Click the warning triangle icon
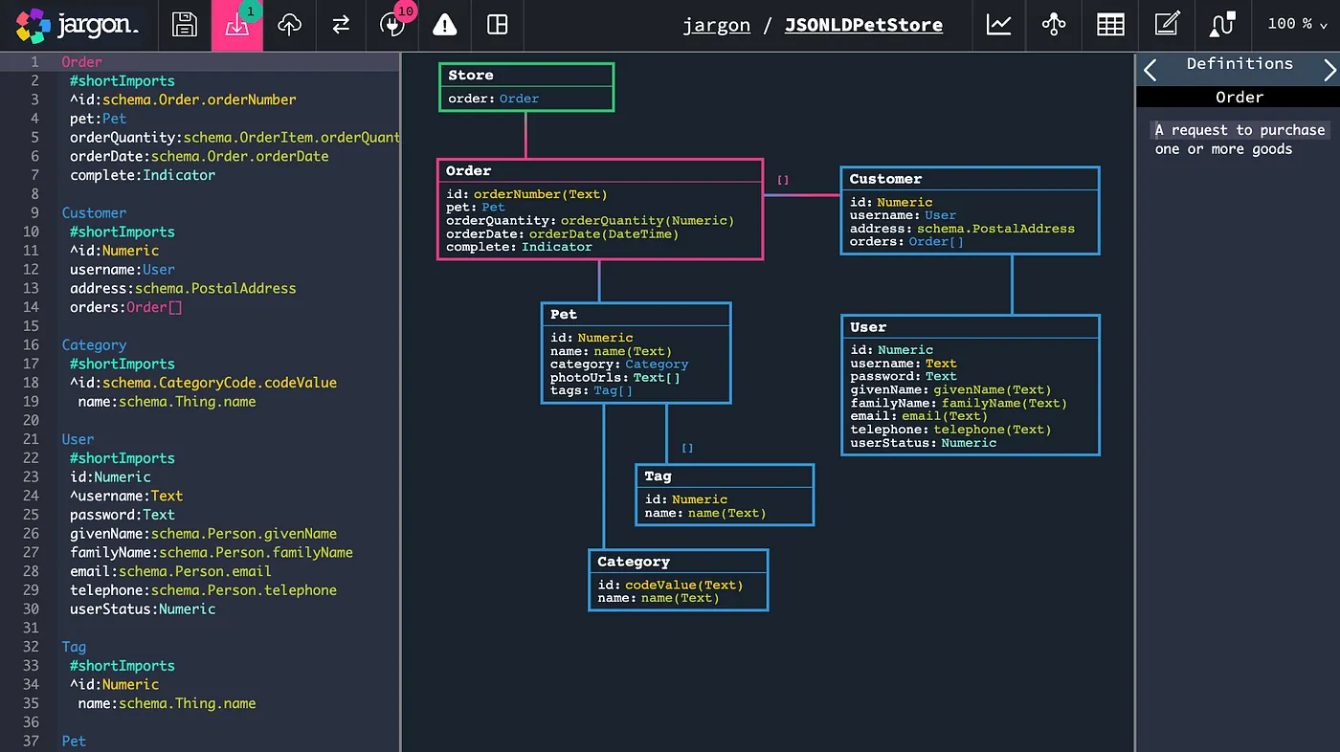The image size is (1340, 752). point(444,25)
